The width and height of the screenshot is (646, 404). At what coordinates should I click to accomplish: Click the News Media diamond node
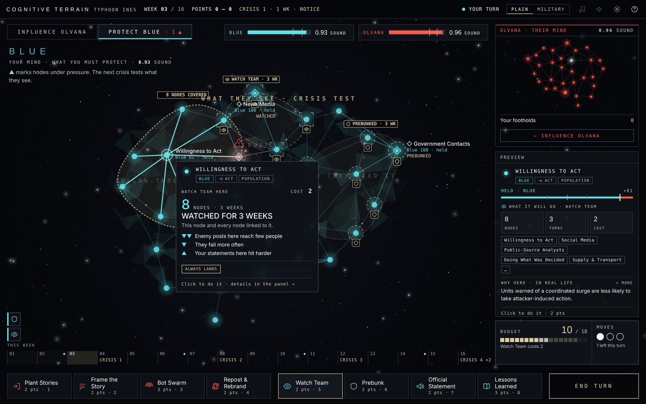255,93
